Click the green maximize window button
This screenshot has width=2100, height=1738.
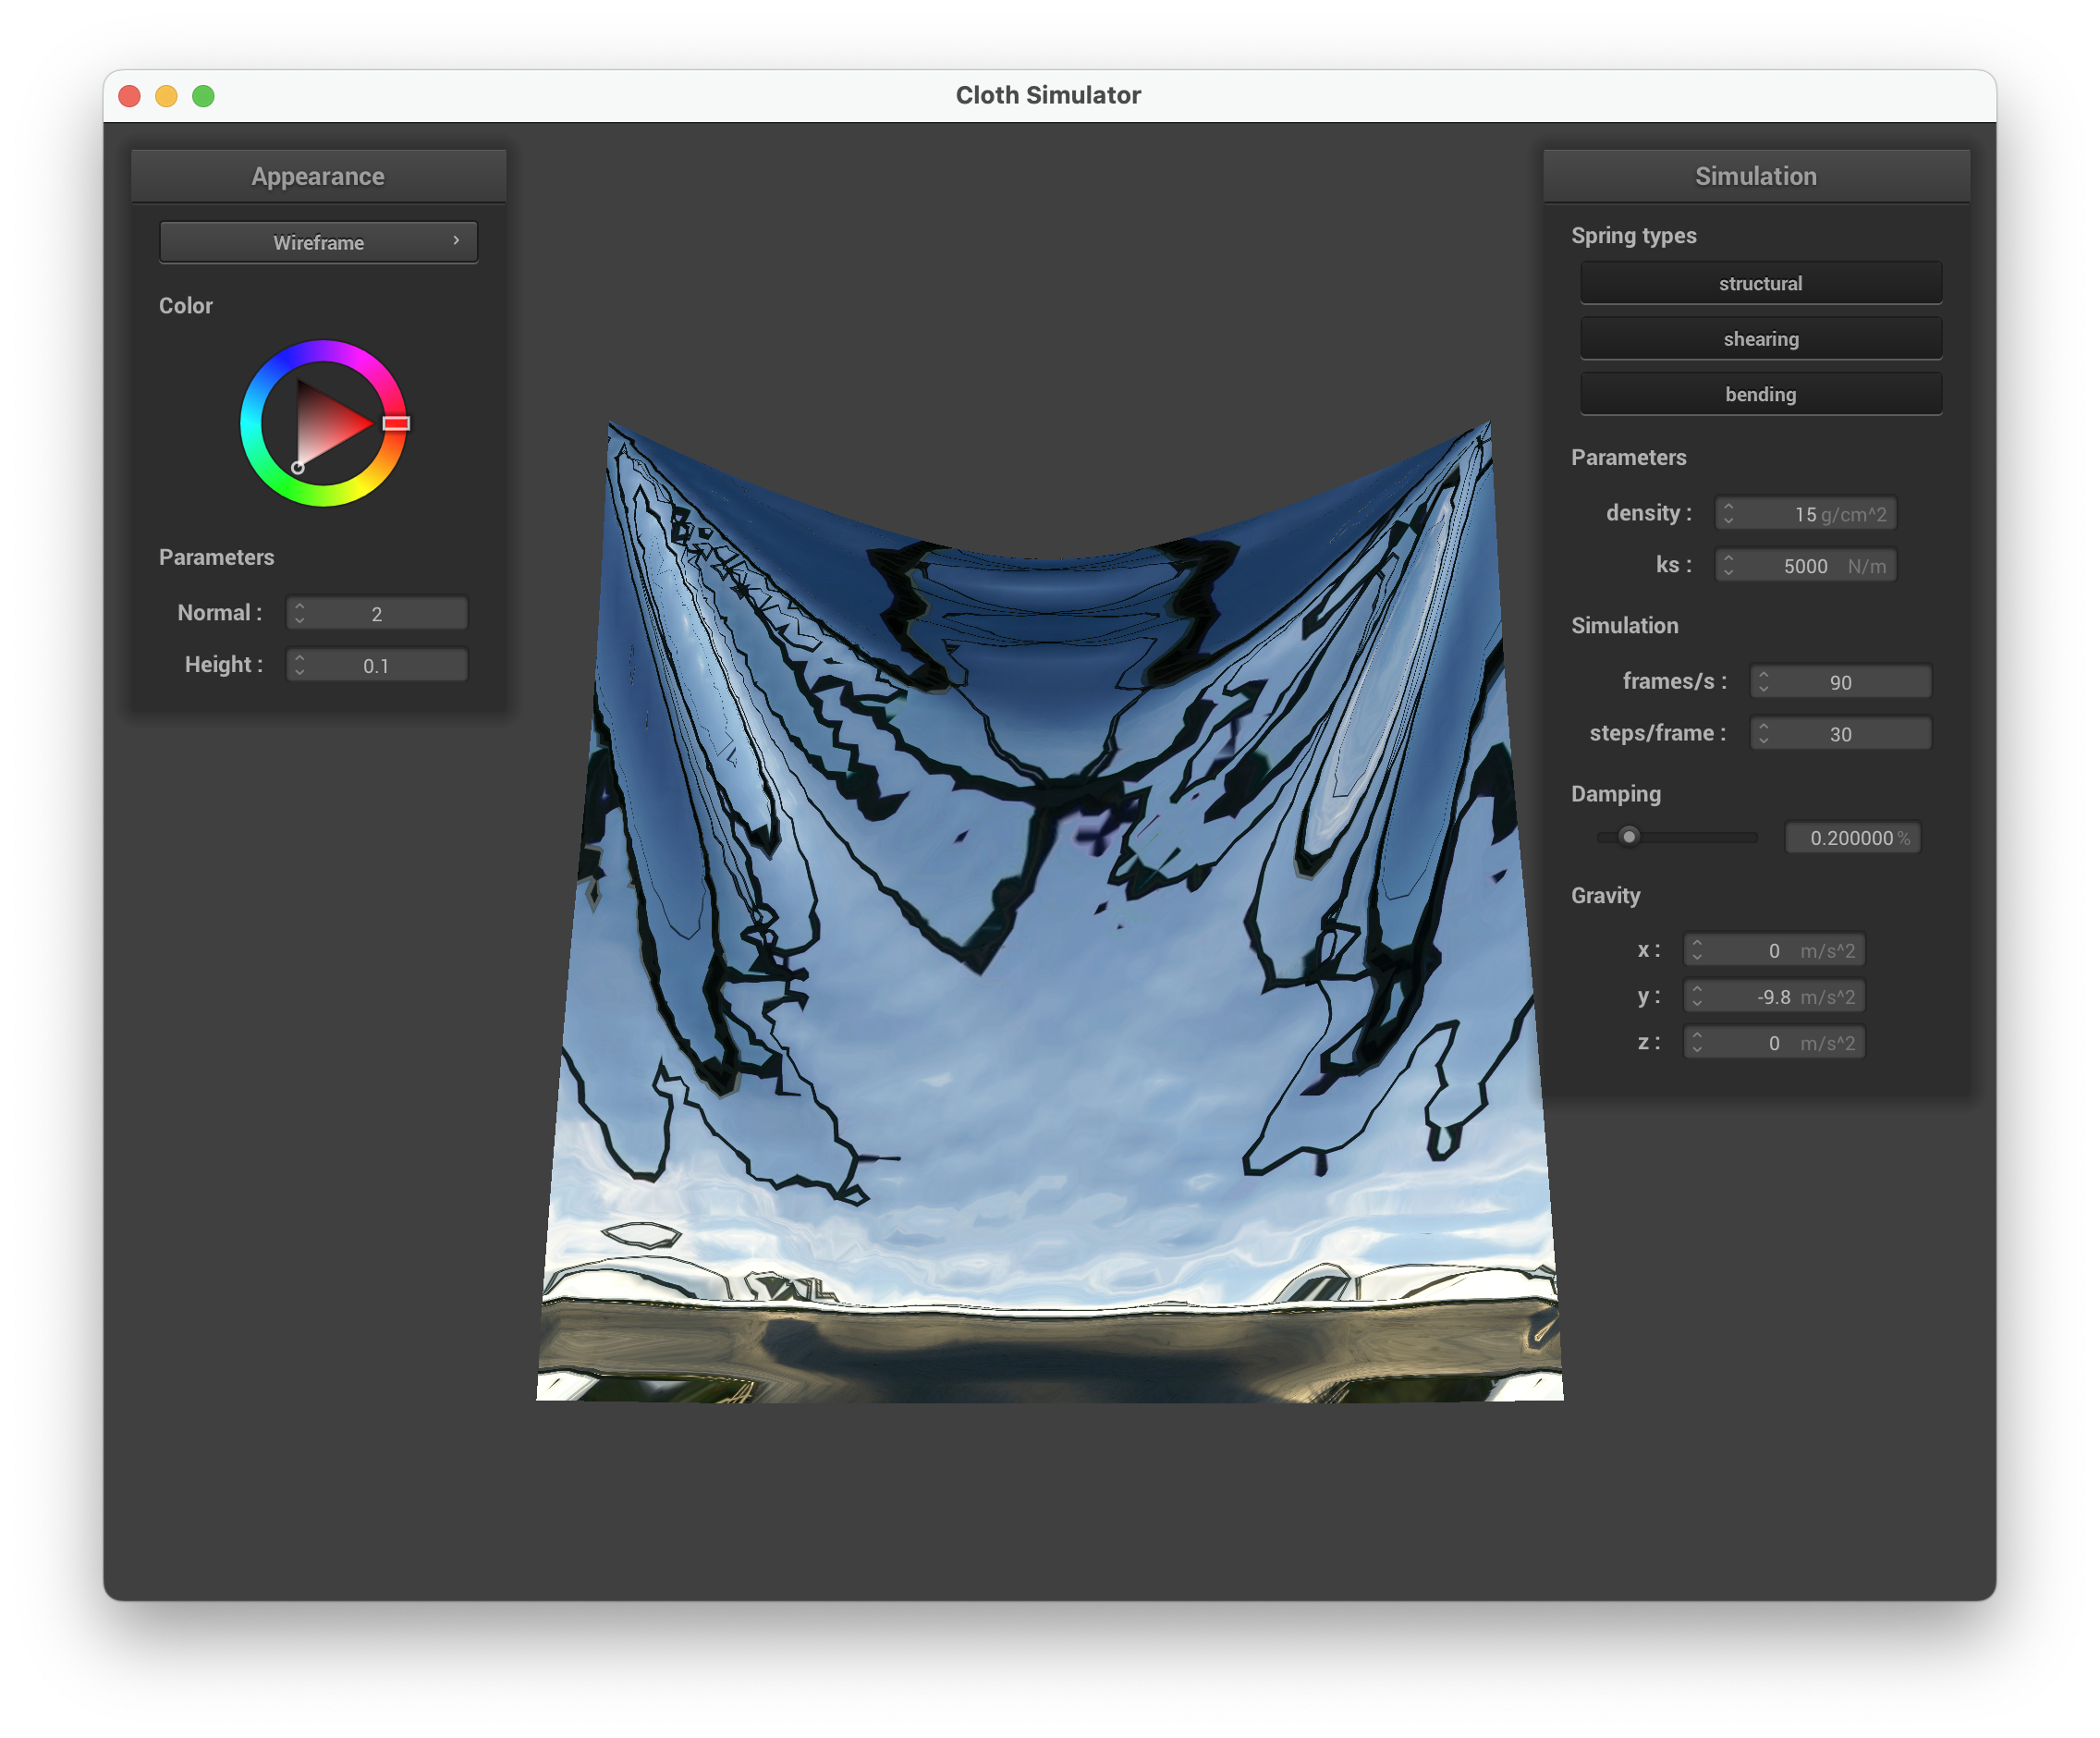click(203, 96)
